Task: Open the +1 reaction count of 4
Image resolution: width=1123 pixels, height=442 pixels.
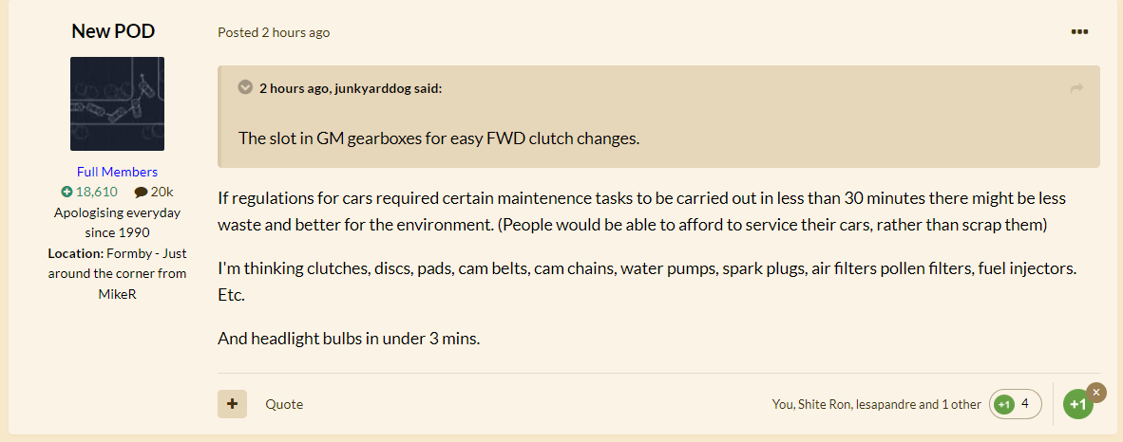Action: [x=1015, y=404]
